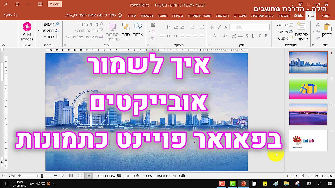Click the spell-check icon in status bar
The height and width of the screenshot is (188, 335).
[x=302, y=176]
